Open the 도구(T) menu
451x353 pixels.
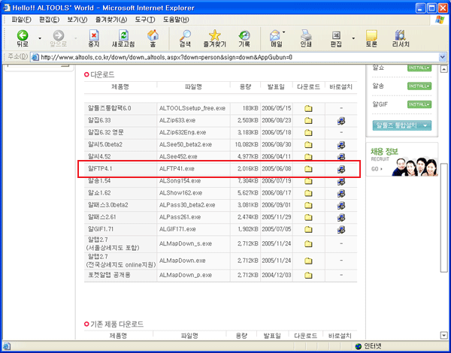[145, 20]
